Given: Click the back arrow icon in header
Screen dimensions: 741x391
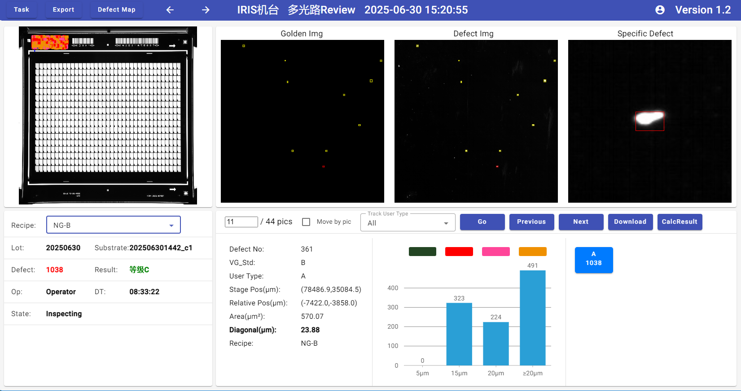Looking at the screenshot, I should point(170,10).
